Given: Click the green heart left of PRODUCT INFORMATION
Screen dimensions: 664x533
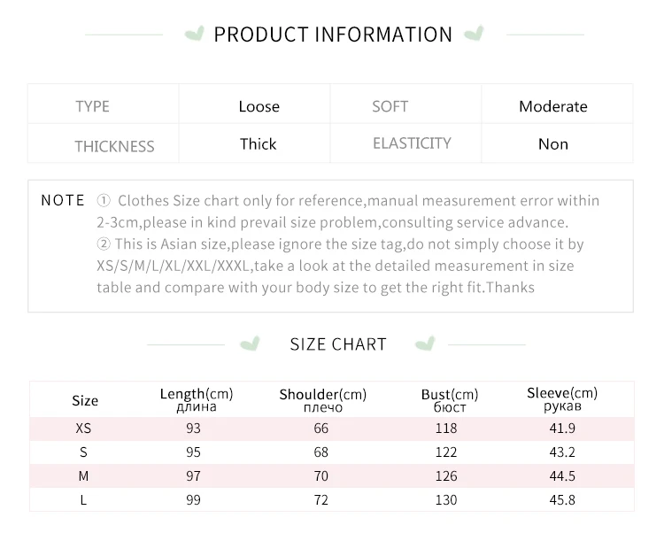Looking at the screenshot, I should [x=195, y=34].
